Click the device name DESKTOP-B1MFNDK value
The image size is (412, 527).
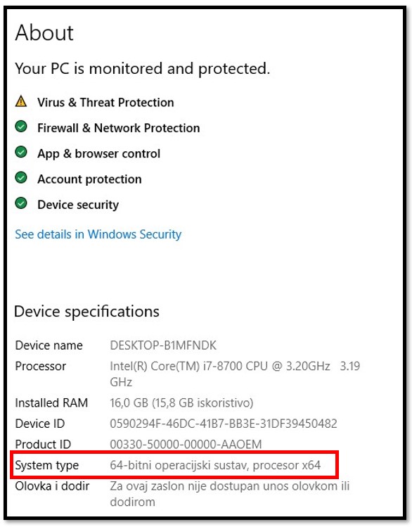coord(163,345)
